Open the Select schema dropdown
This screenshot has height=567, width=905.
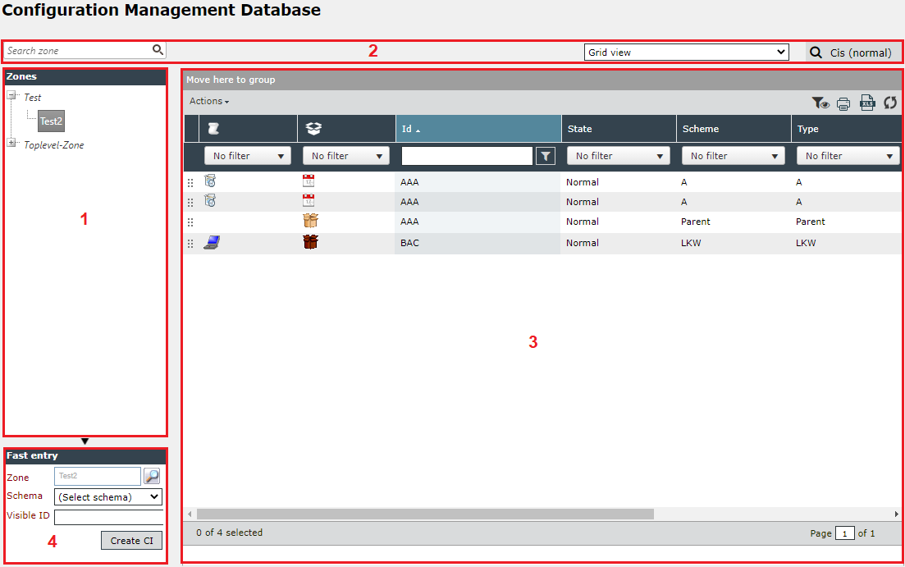point(108,496)
